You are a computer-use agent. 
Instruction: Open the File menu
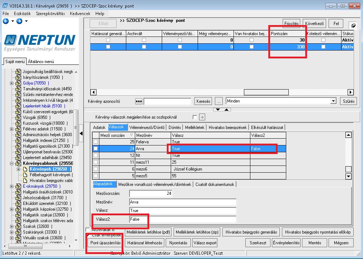[5, 14]
